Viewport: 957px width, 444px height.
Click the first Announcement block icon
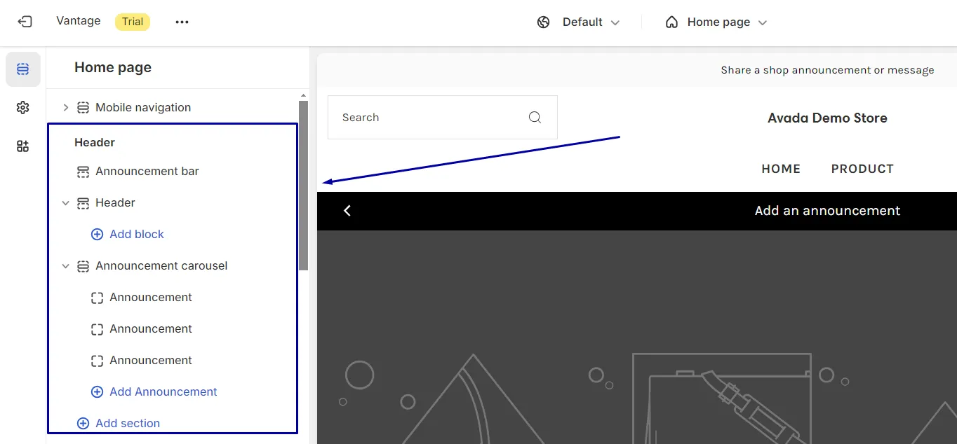point(97,298)
